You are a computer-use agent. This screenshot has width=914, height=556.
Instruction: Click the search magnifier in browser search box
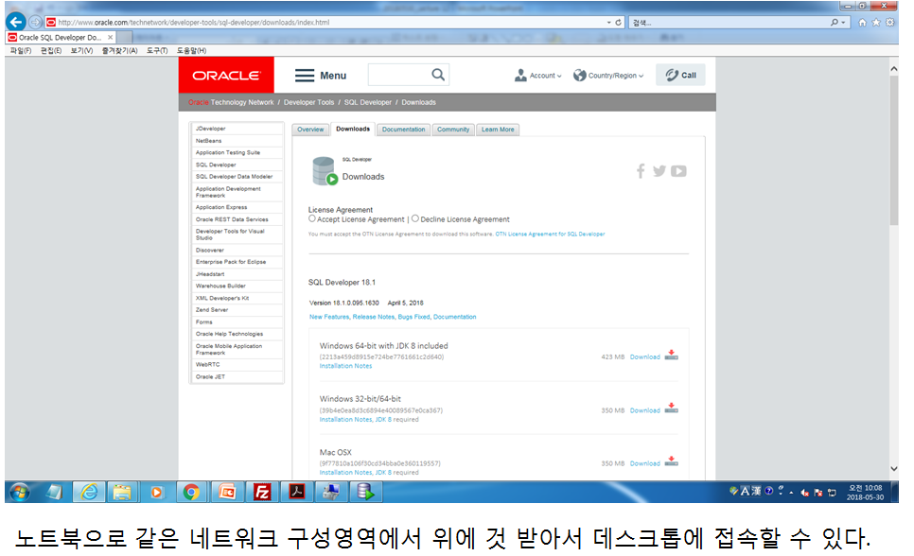835,22
